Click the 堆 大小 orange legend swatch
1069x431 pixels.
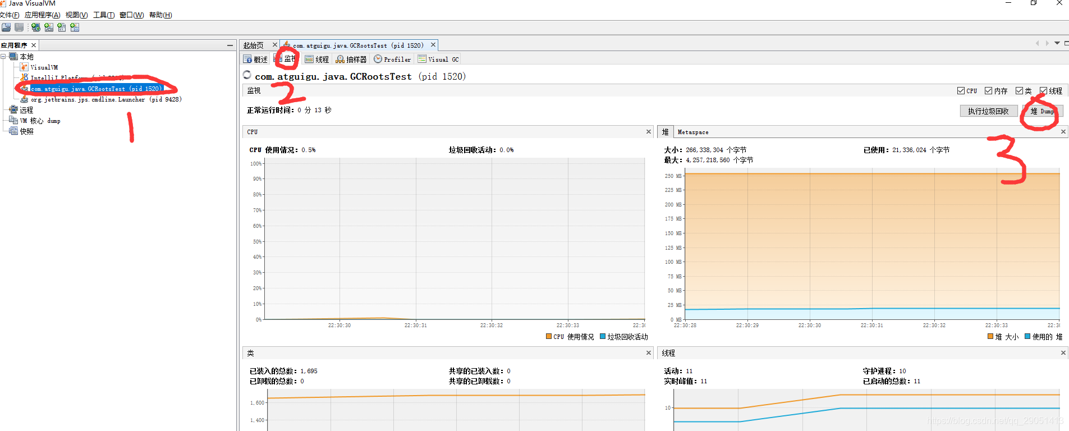(x=990, y=337)
